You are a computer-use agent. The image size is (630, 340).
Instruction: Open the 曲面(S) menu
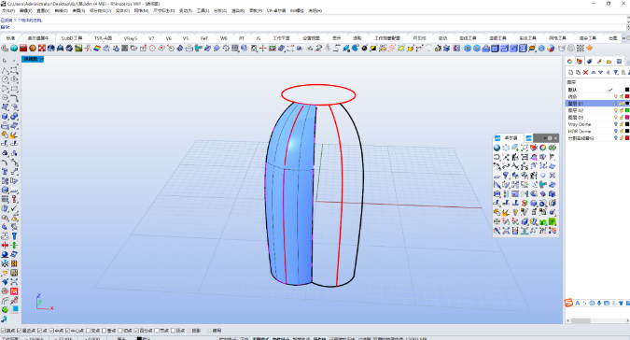[78, 11]
